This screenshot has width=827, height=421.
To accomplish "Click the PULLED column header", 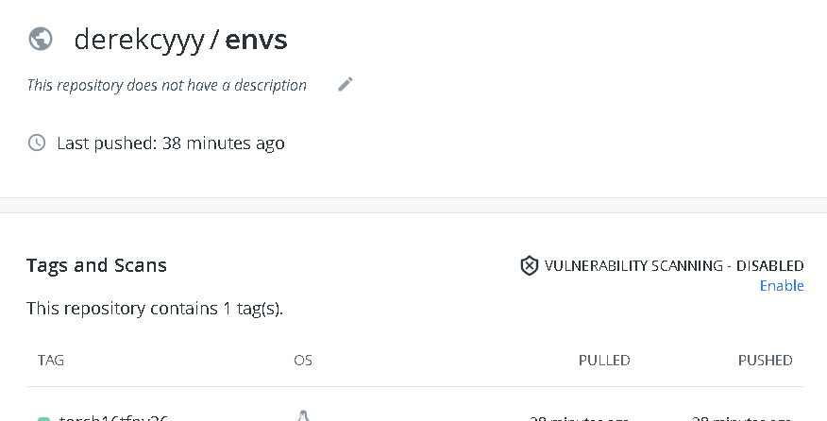I will coord(604,361).
